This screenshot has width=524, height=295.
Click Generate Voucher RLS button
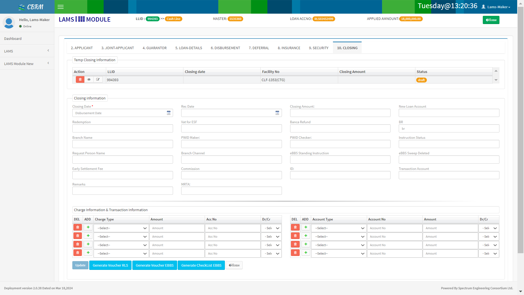(x=110, y=265)
